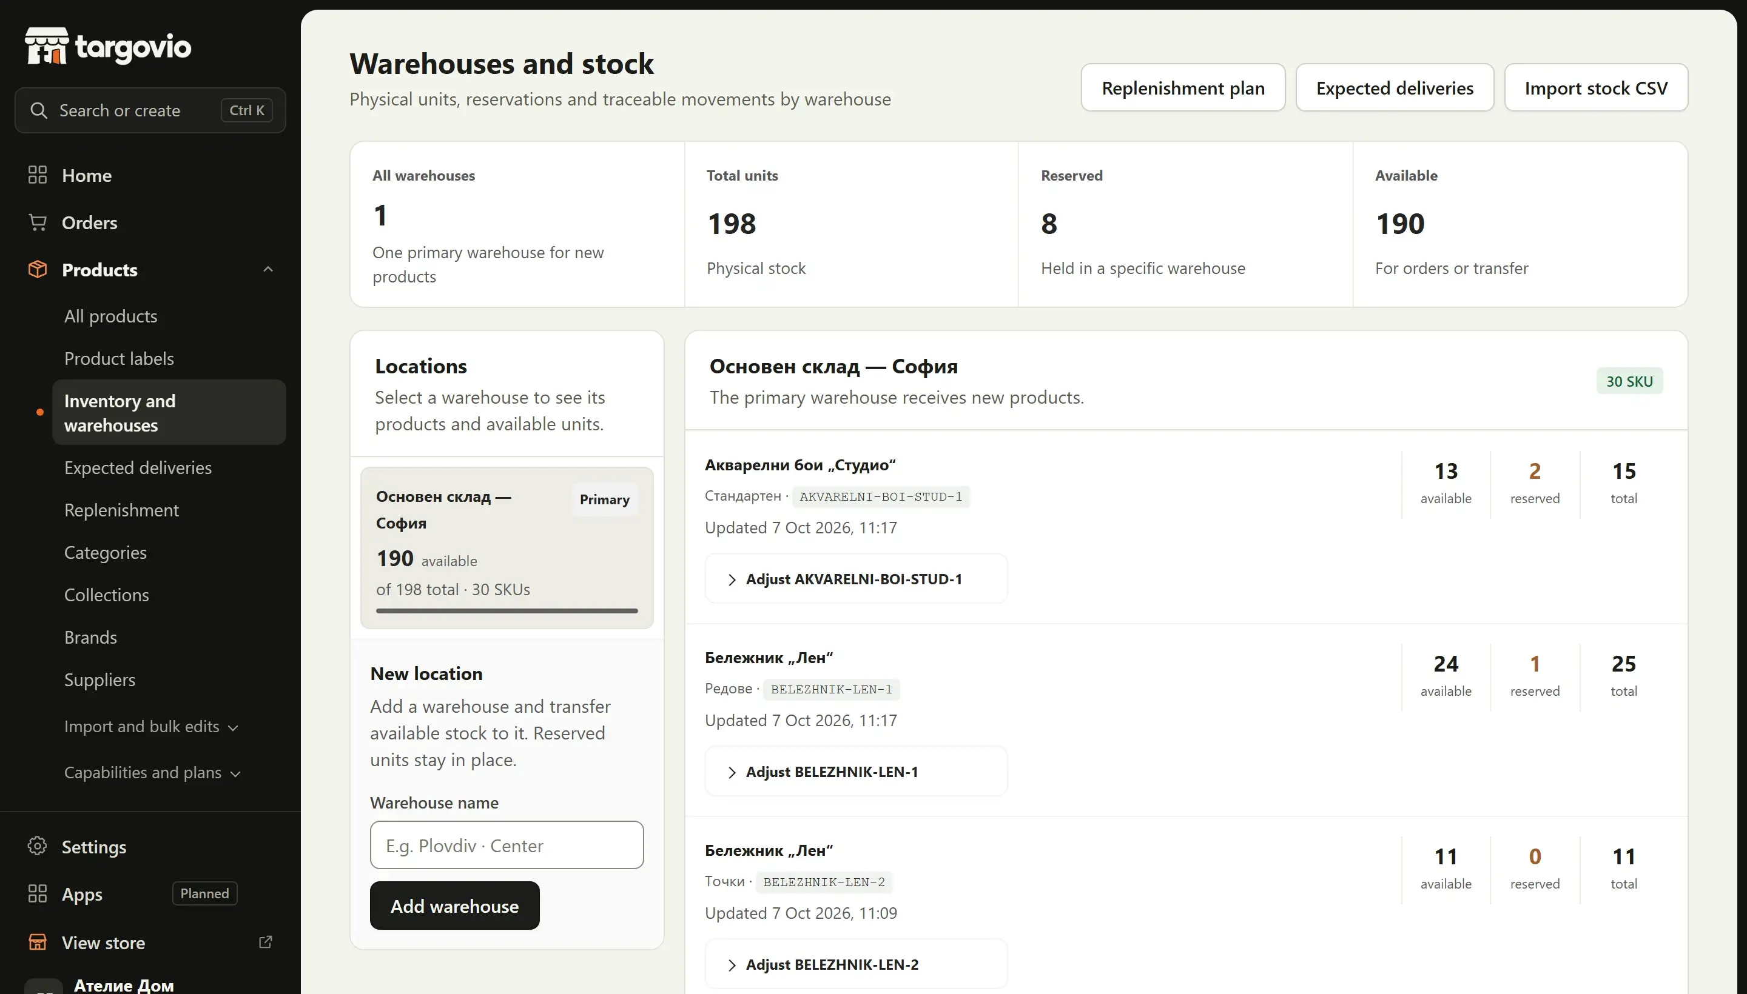This screenshot has height=994, width=1747.
Task: Click Expected deliveries header button
Action: point(1395,87)
